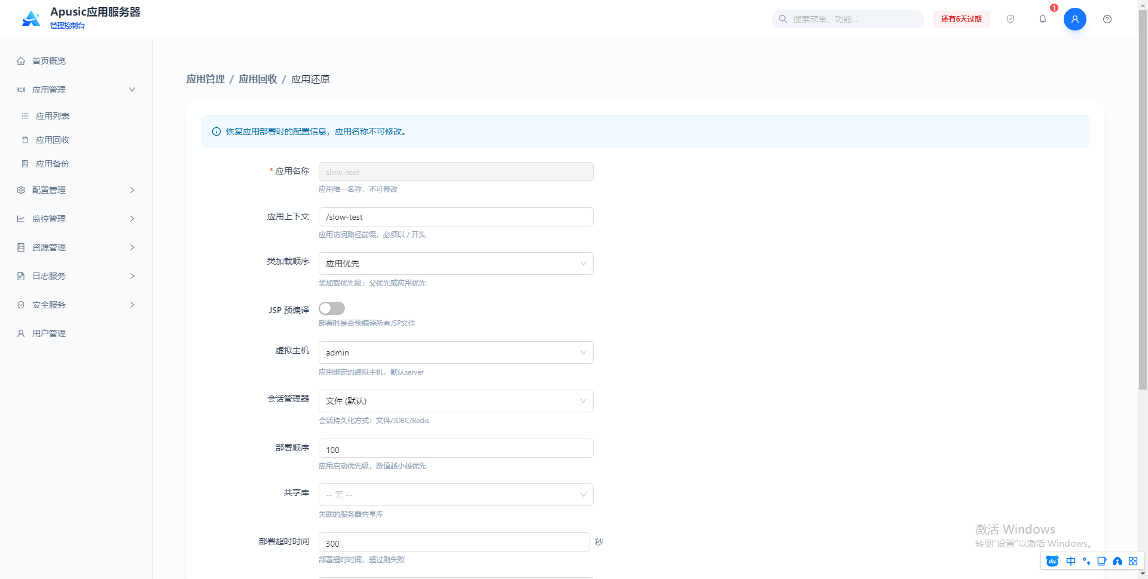Screen dimensions: 1148x579
Task: Click the 部署超时时间 input field
Action: point(454,542)
